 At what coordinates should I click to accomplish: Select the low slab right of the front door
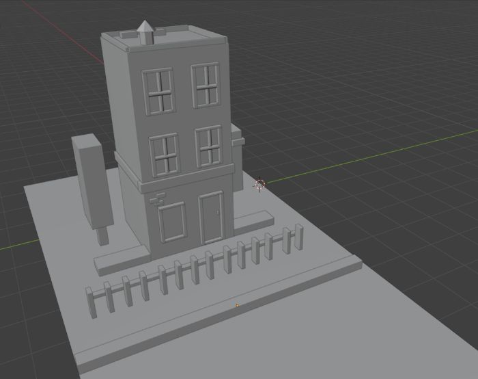coord(253,222)
